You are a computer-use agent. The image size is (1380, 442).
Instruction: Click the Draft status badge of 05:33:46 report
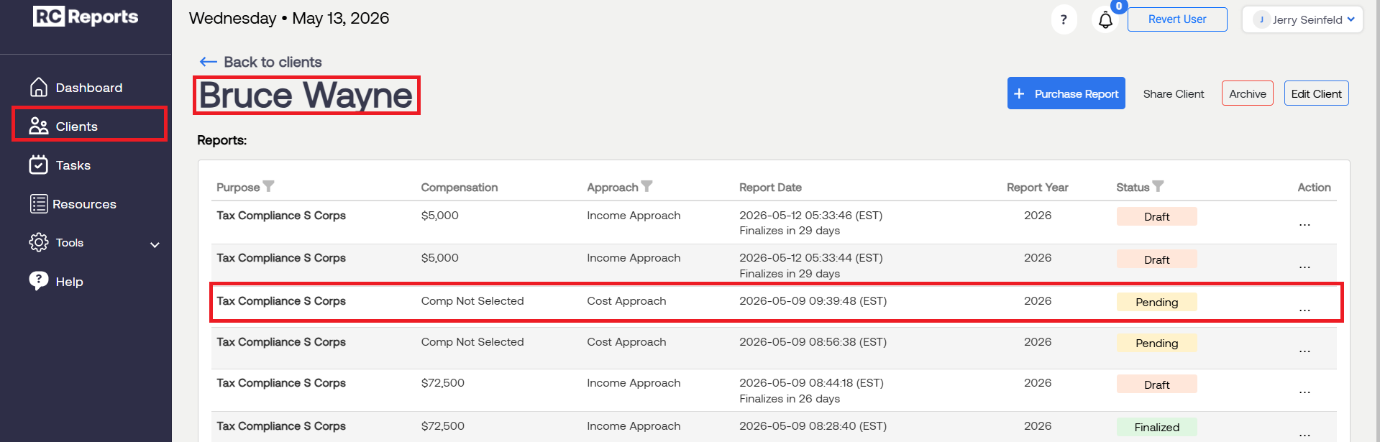[x=1156, y=216]
